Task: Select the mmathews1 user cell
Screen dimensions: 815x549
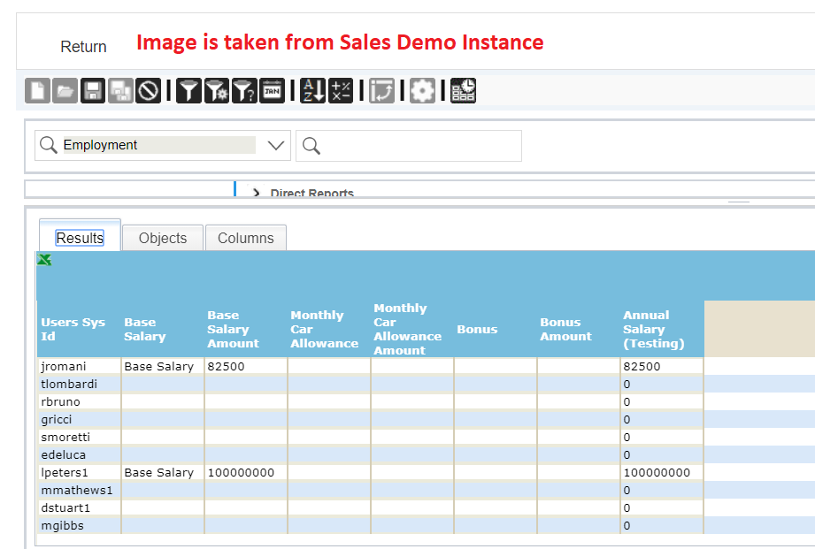Action: [x=79, y=490]
